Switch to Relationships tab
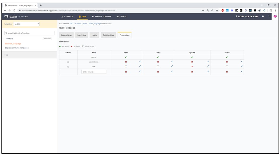The height and width of the screenshot is (158, 280). pyautogui.click(x=108, y=35)
